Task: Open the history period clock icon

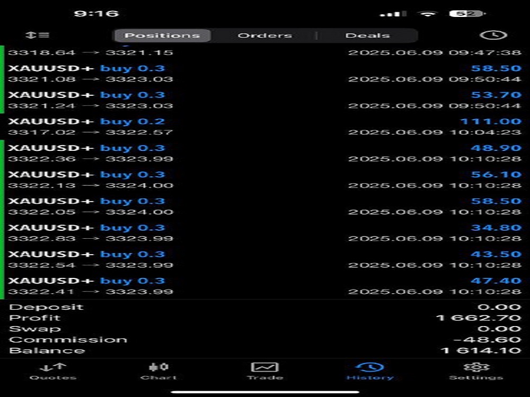Action: (493, 35)
